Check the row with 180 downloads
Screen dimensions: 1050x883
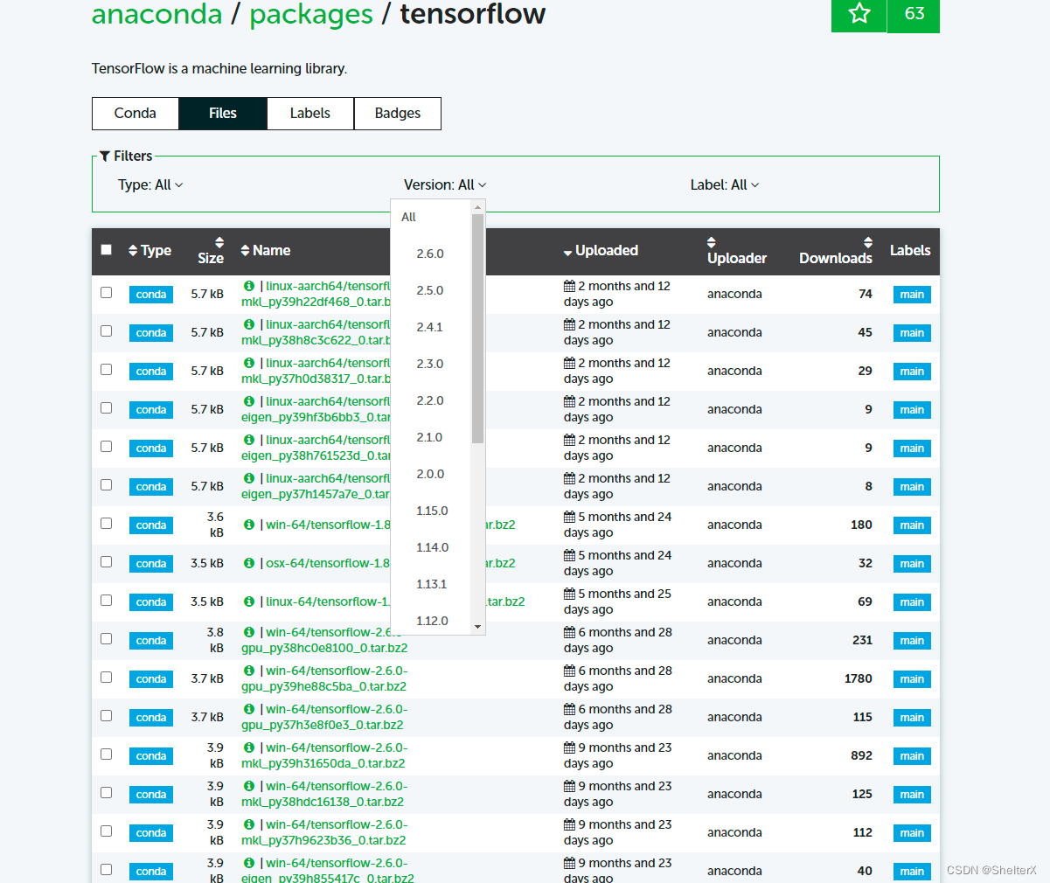pyautogui.click(x=107, y=523)
